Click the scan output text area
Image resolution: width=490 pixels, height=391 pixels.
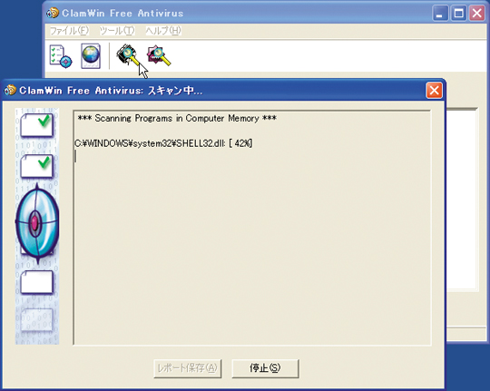252,228
